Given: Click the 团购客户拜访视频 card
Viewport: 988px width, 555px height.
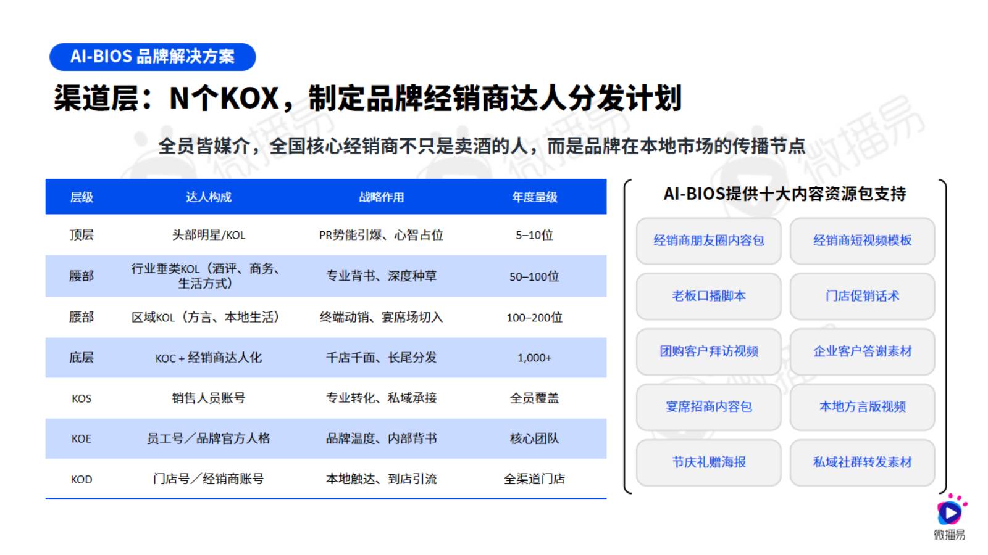Looking at the screenshot, I should point(709,351).
